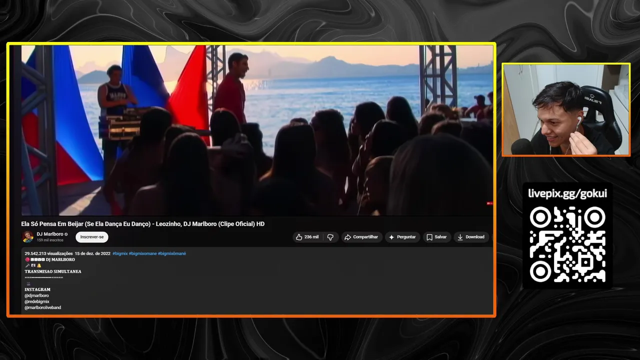
Task: Click the Download button
Action: tap(470, 237)
